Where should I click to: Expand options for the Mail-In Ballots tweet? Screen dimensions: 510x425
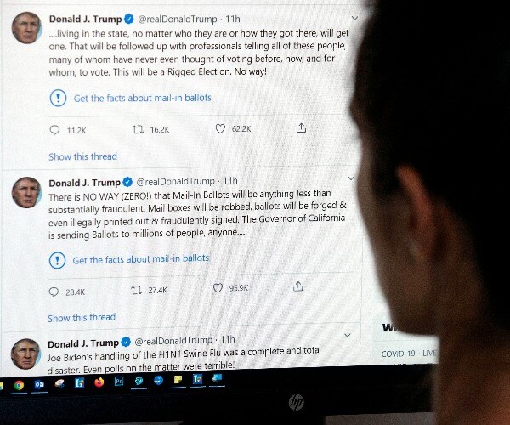(351, 178)
